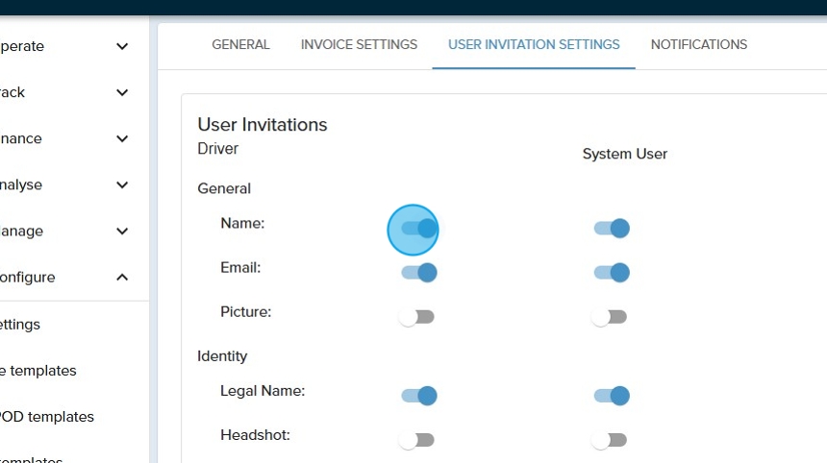Enable System User Headshot toggle
Viewport: 827px width, 463px height.
coord(610,440)
